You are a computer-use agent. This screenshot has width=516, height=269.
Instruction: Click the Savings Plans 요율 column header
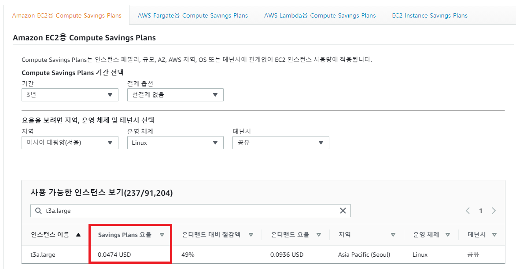(x=125, y=235)
